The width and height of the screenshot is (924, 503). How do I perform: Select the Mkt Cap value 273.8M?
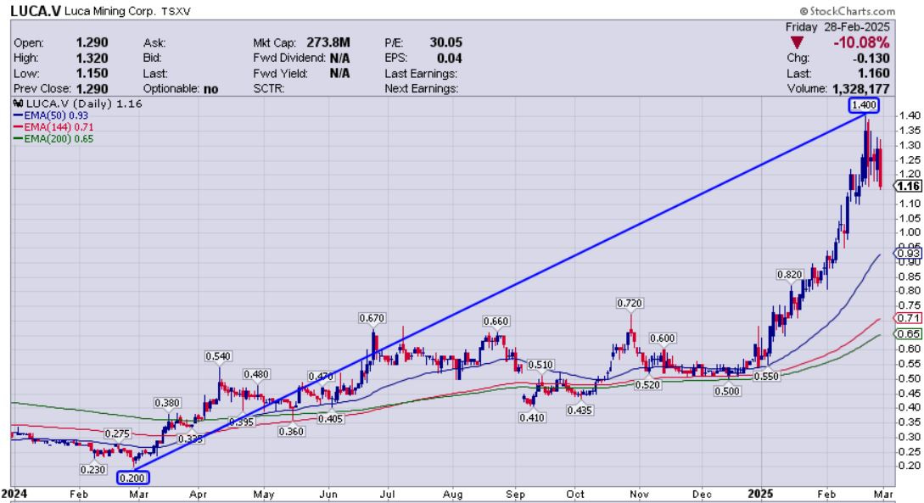point(328,42)
